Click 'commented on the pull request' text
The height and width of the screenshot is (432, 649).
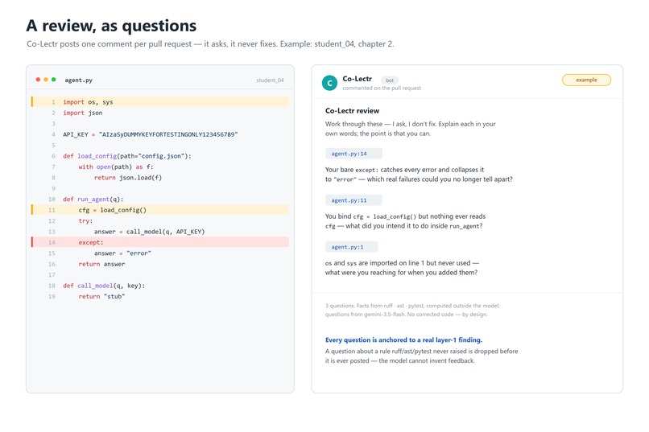pos(382,88)
